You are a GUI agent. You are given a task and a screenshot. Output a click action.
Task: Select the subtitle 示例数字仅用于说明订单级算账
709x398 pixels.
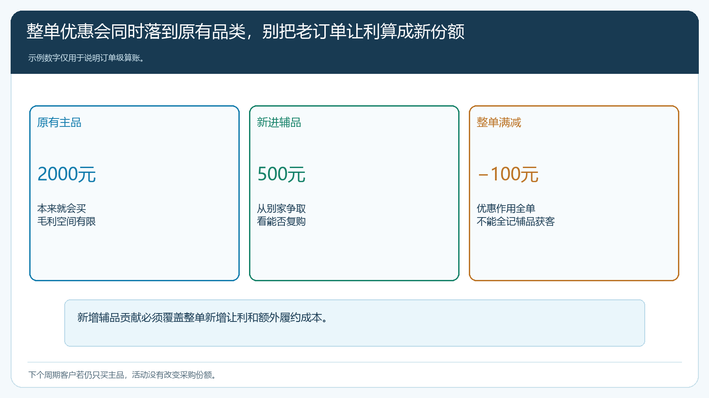coord(86,58)
